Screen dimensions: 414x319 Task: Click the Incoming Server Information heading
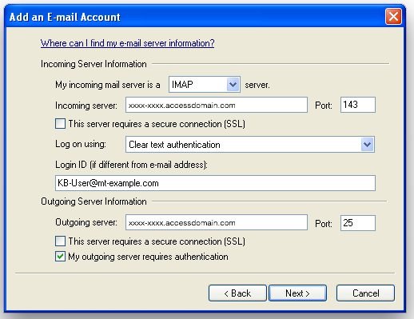click(94, 64)
